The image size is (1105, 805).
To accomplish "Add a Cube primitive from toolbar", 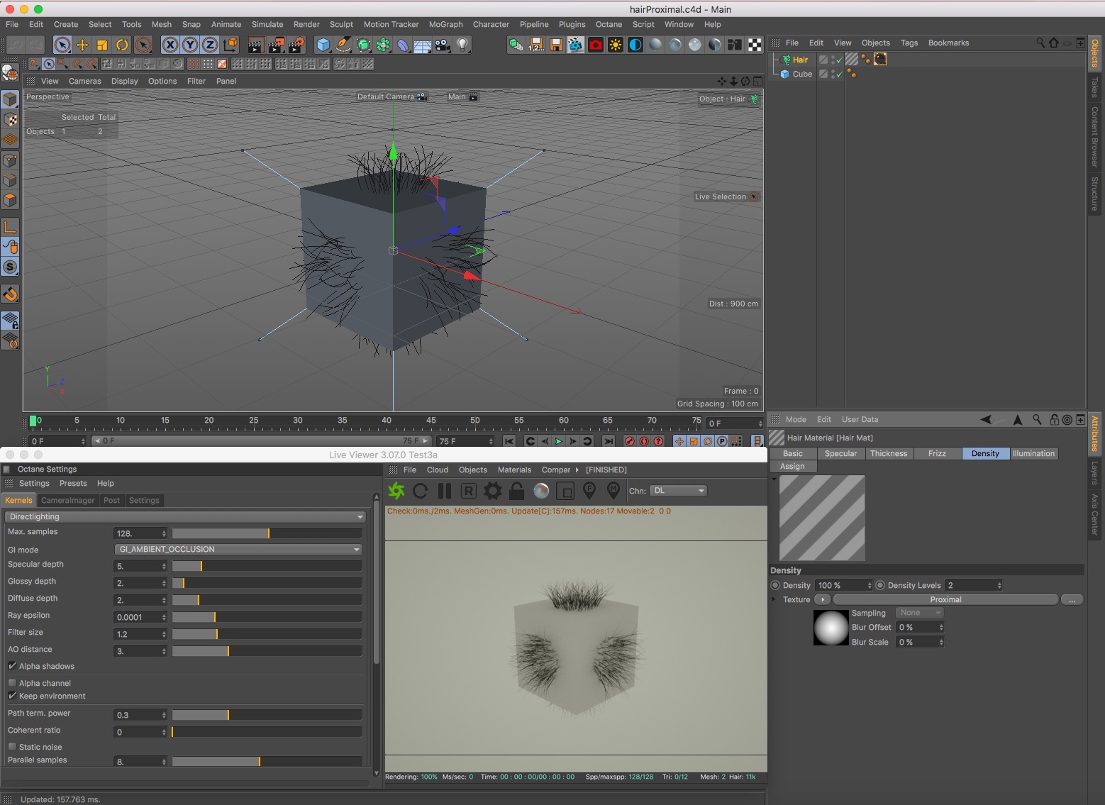I will [x=323, y=45].
